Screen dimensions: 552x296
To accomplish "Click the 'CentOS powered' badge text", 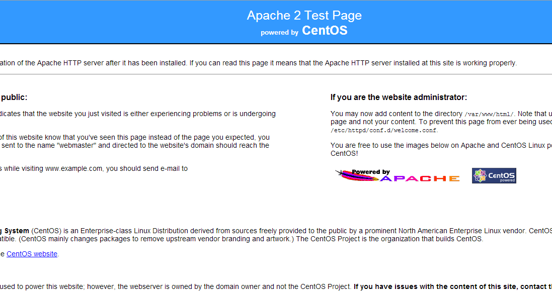I will [x=501, y=176].
